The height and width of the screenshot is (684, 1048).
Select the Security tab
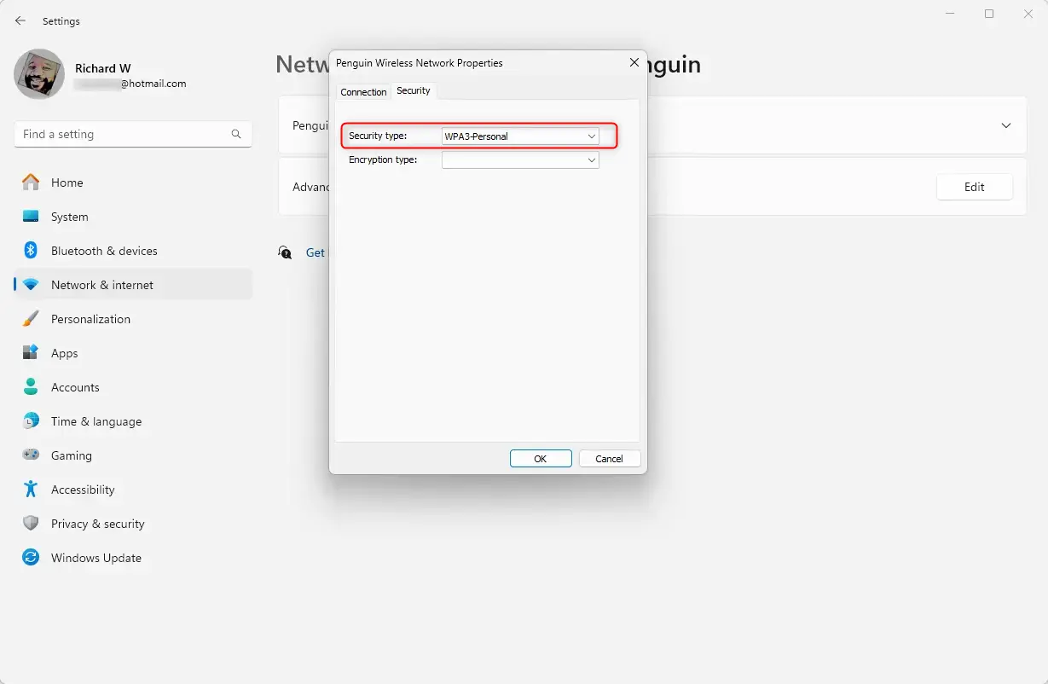coord(414,91)
